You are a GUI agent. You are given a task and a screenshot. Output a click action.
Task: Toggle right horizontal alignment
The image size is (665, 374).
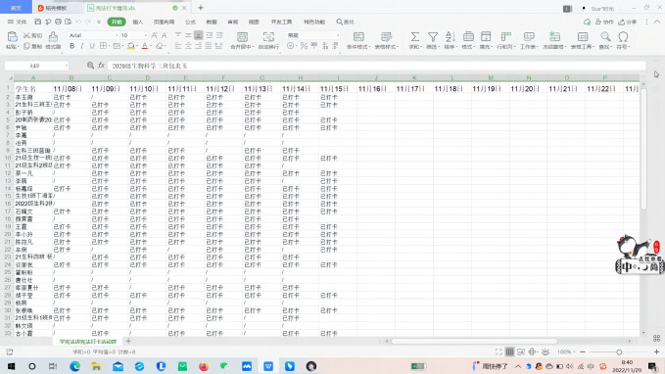pos(199,46)
